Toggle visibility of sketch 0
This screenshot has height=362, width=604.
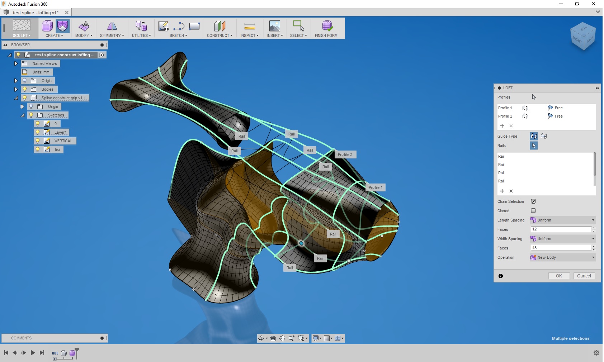[x=37, y=124]
